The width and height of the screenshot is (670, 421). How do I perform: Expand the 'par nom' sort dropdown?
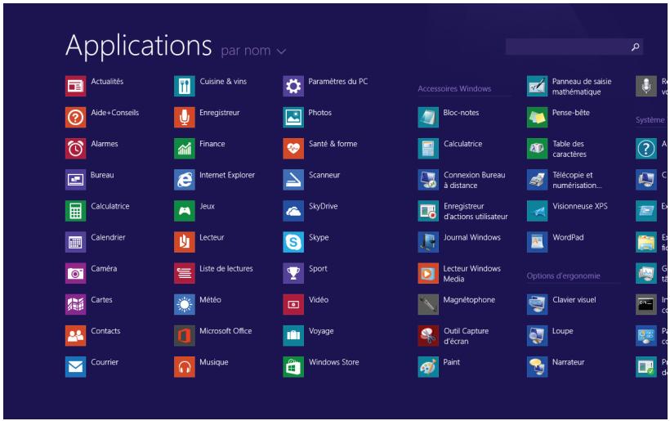click(244, 52)
